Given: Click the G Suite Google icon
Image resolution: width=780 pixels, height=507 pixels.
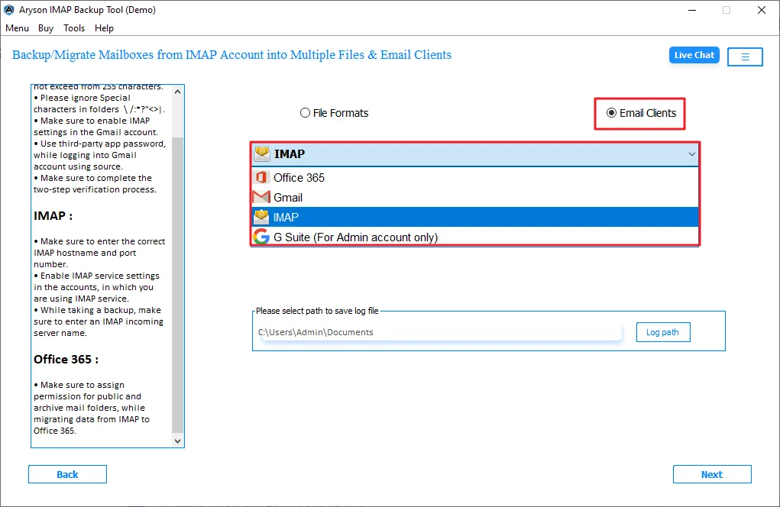Looking at the screenshot, I should pyautogui.click(x=261, y=237).
